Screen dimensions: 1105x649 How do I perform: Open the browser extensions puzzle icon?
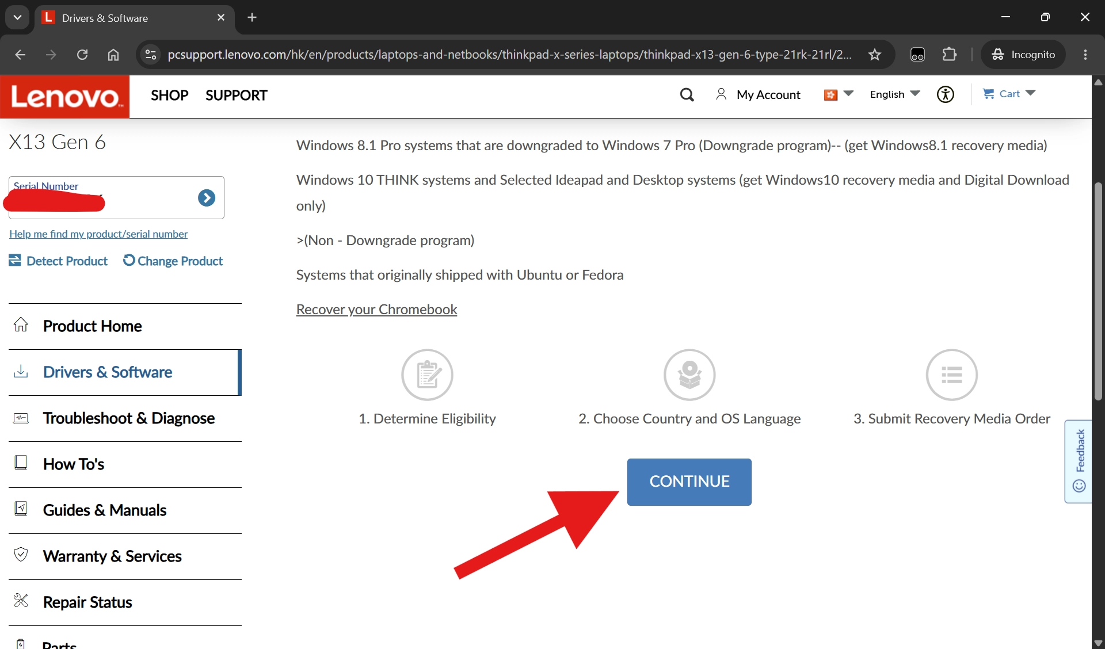tap(950, 55)
